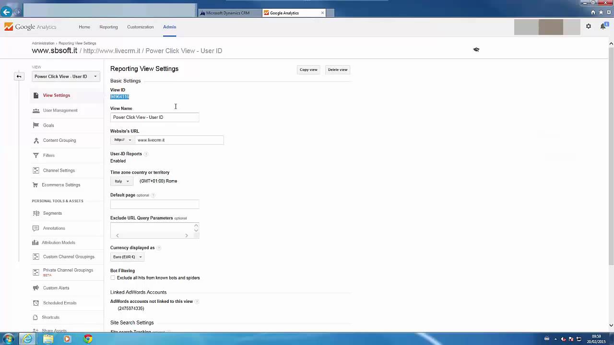The image size is (614, 345).
Task: Click the Content Grouping icon
Action: click(x=36, y=140)
